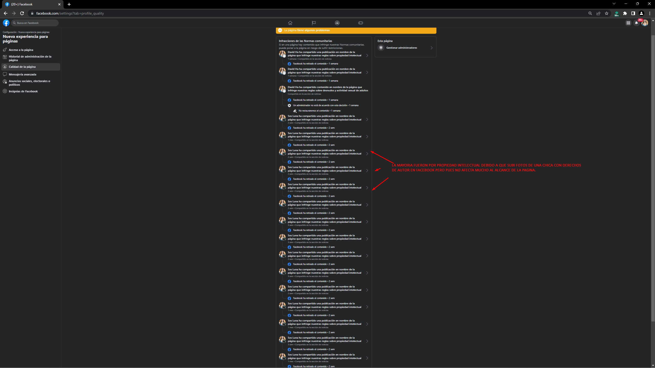Click 'Un administrador no está de acuerdo' line
655x368 pixels.
326,105
